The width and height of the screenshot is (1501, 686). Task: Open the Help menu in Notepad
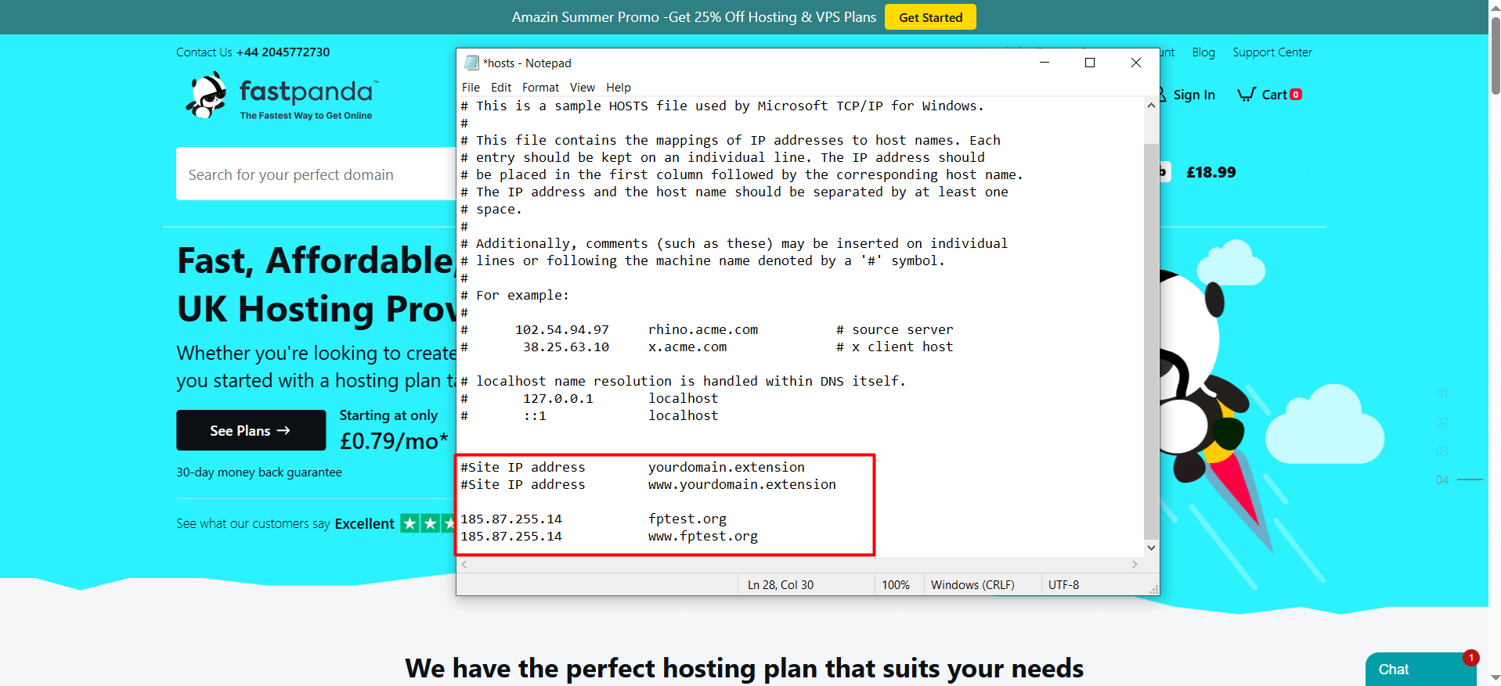point(618,88)
